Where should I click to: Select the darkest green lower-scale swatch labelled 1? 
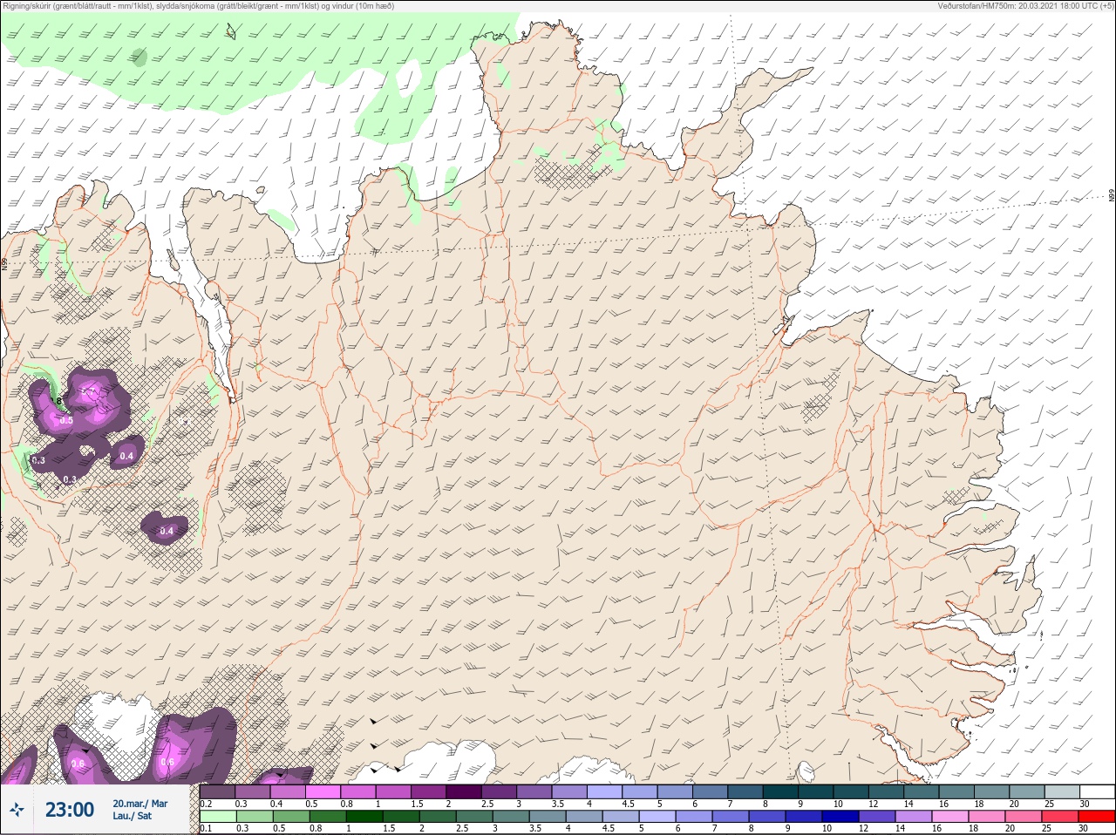(364, 816)
